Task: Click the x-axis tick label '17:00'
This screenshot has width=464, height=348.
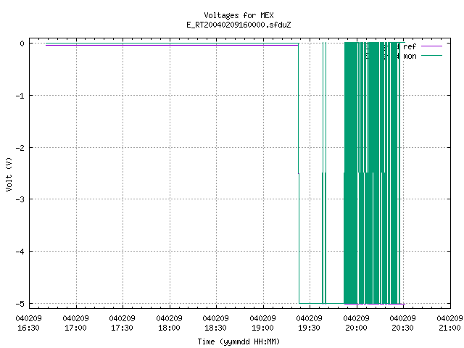Action: coord(75,328)
